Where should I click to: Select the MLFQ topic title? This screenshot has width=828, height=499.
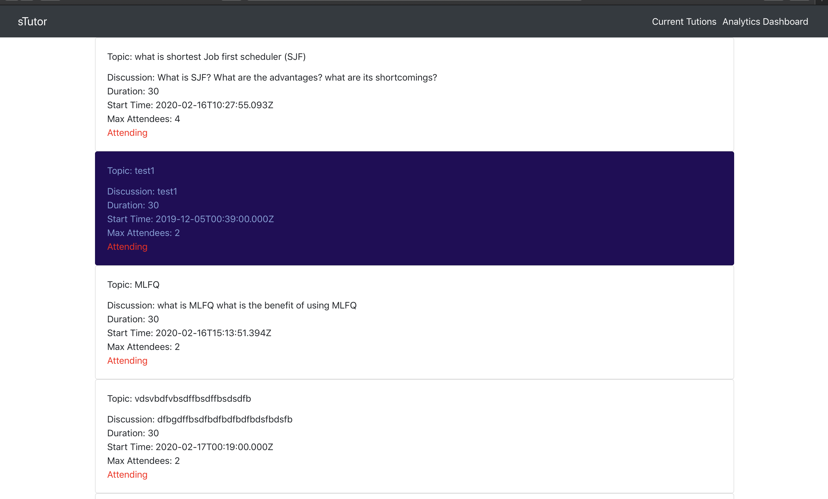tap(133, 284)
